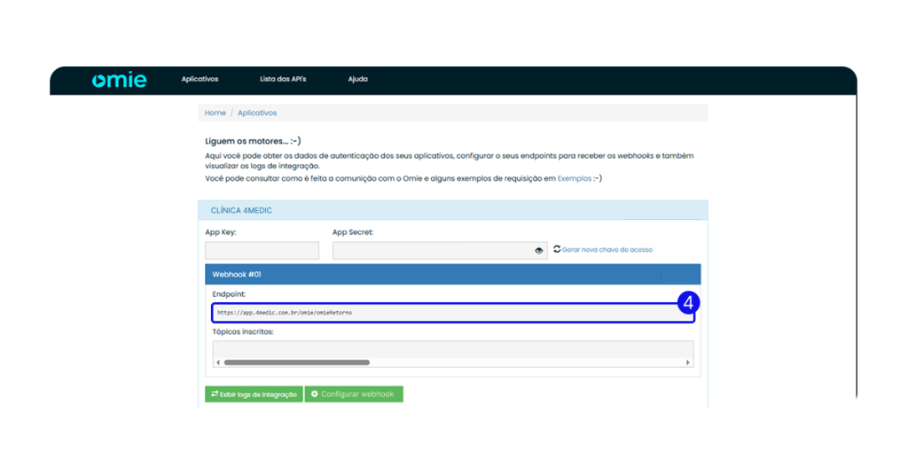
Task: Click the step 4 circle marker
Action: pos(689,303)
